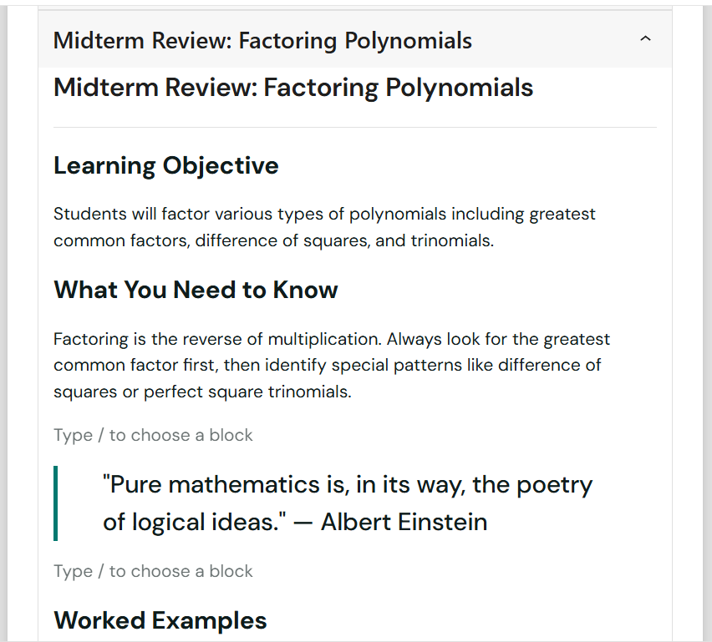This screenshot has width=712, height=642.
Task: Select the horizontal separator line under title
Action: point(354,127)
